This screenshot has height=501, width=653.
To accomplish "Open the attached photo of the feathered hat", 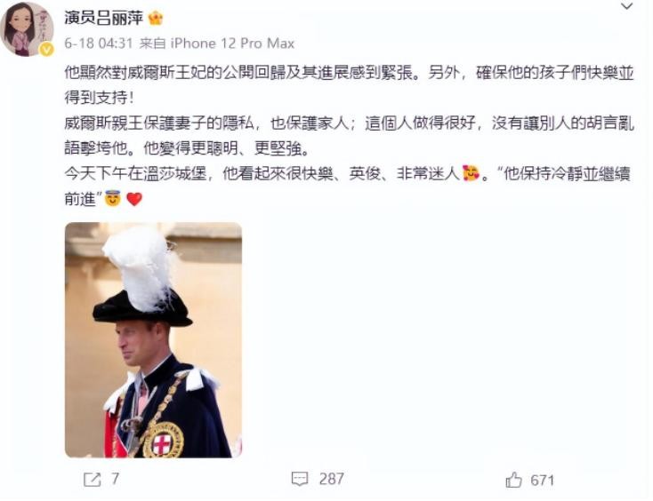I will click(153, 339).
